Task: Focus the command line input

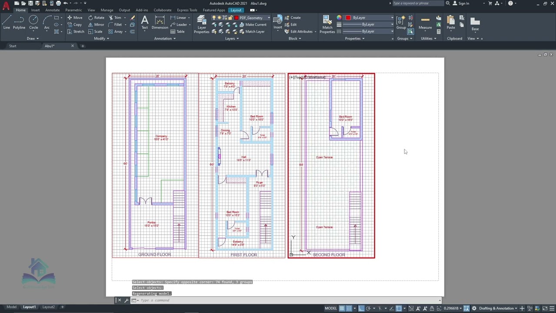Action: (x=287, y=300)
